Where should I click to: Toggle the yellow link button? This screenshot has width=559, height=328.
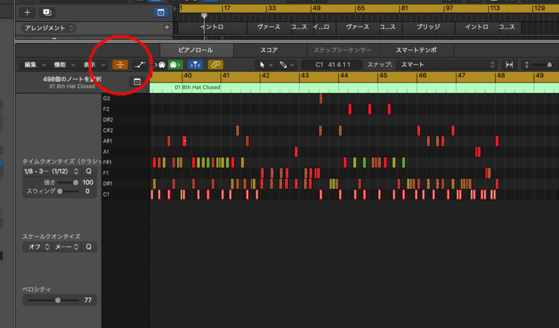(215, 65)
